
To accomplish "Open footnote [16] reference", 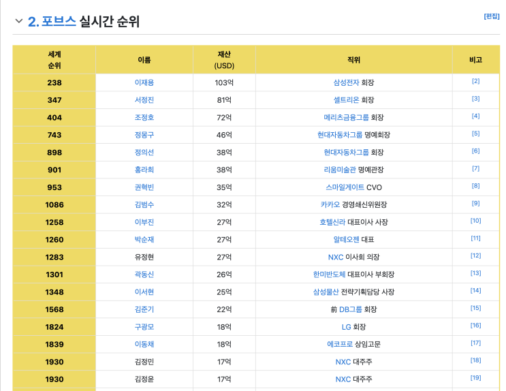I will 475,325.
